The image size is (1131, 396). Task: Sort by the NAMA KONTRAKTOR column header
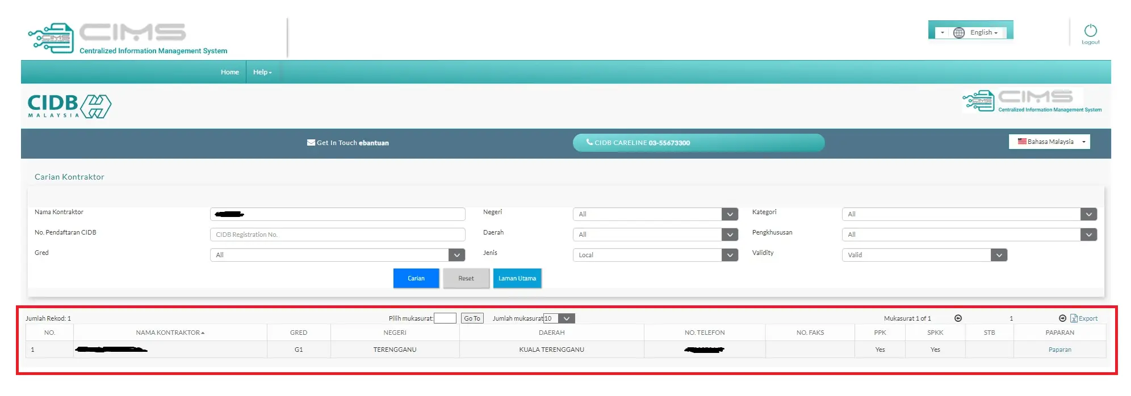170,333
